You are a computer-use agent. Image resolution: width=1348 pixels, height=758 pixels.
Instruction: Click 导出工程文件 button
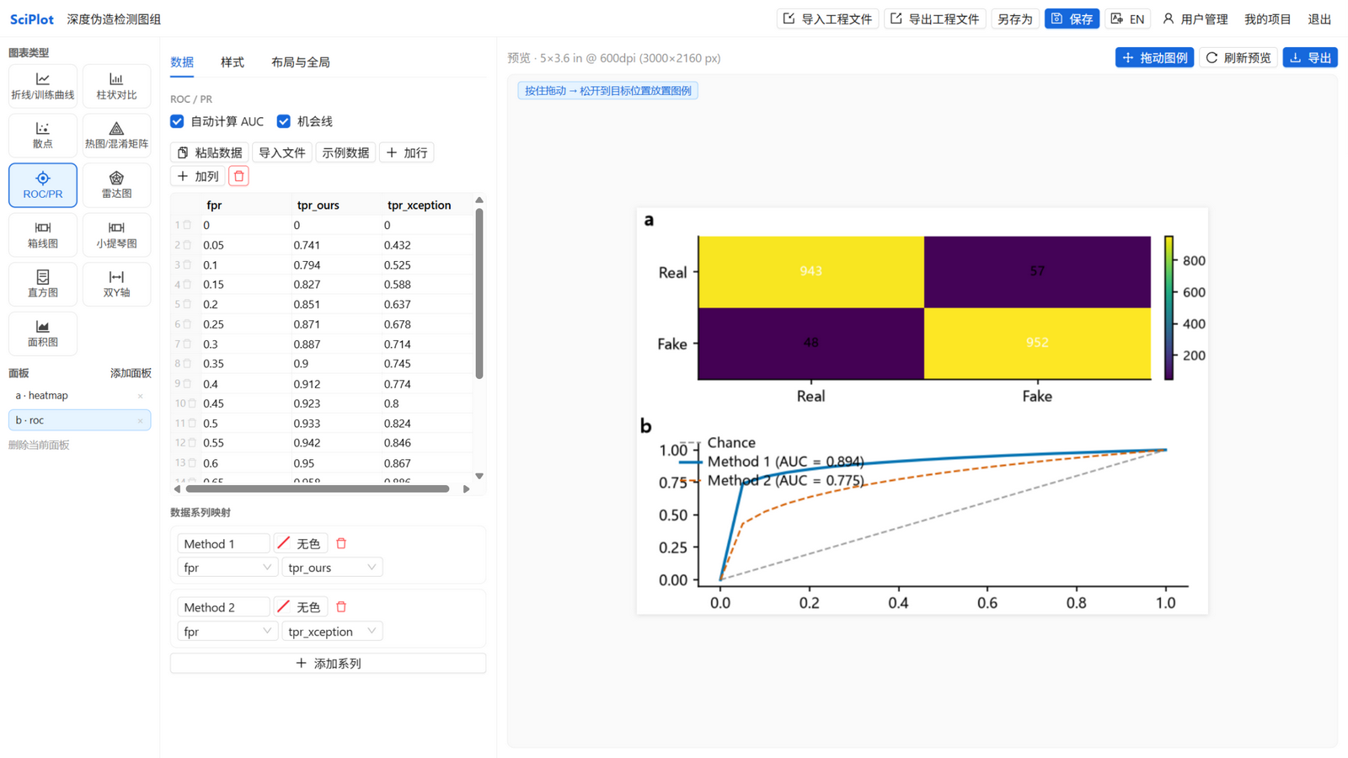(x=935, y=19)
